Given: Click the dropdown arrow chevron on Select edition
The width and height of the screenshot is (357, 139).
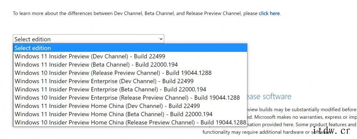Looking at the screenshot, I should 161,39.
